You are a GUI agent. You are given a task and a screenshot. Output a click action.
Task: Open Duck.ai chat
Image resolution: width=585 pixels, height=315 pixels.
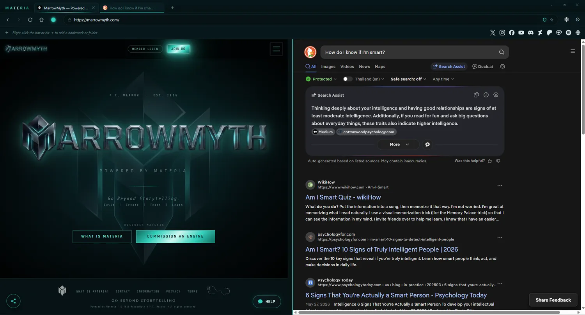pos(482,67)
